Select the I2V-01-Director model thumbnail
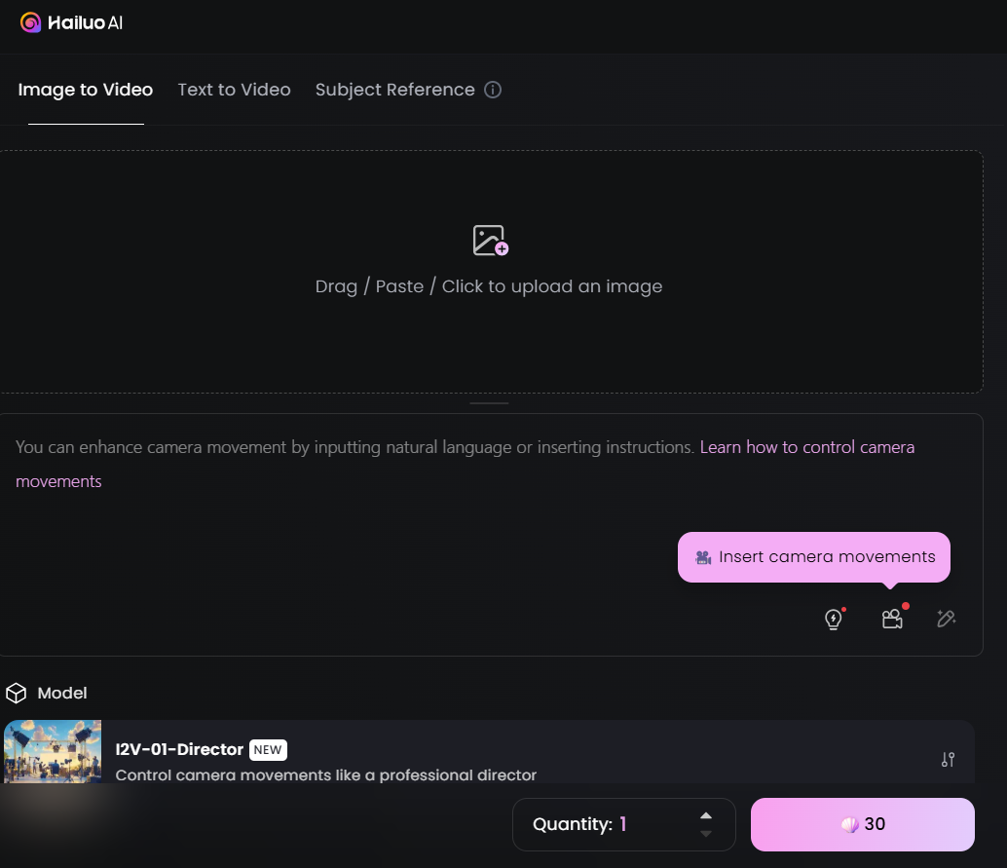1007x868 pixels. (53, 751)
